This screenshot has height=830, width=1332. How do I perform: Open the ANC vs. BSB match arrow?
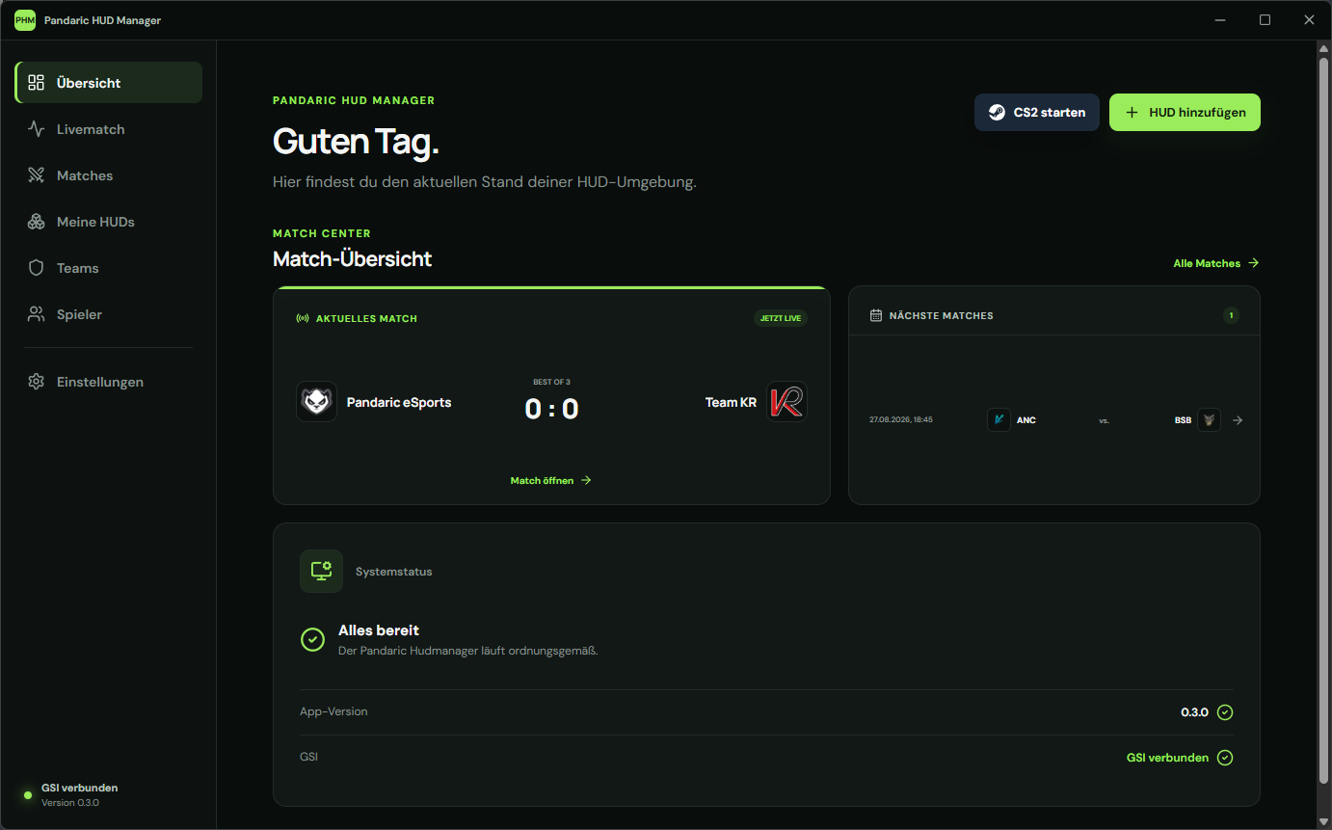(x=1238, y=420)
